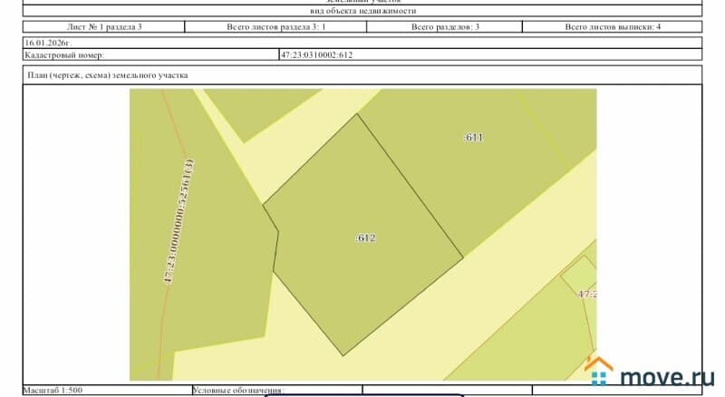Click the date 16.01.2026г
Image resolution: width=725 pixels, height=397 pixels.
[48, 43]
